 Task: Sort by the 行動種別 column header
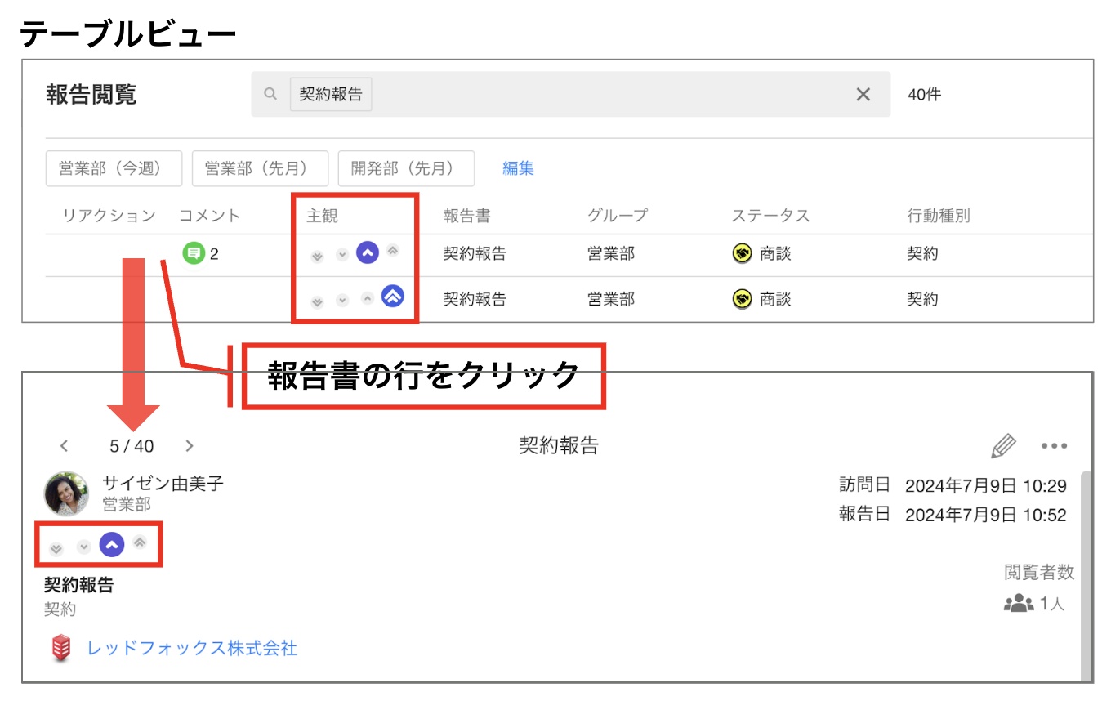pos(939,216)
